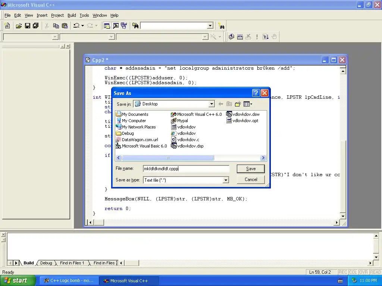Click the Execute Program exclamation icon
This screenshot has width=382, height=286.
257,37
